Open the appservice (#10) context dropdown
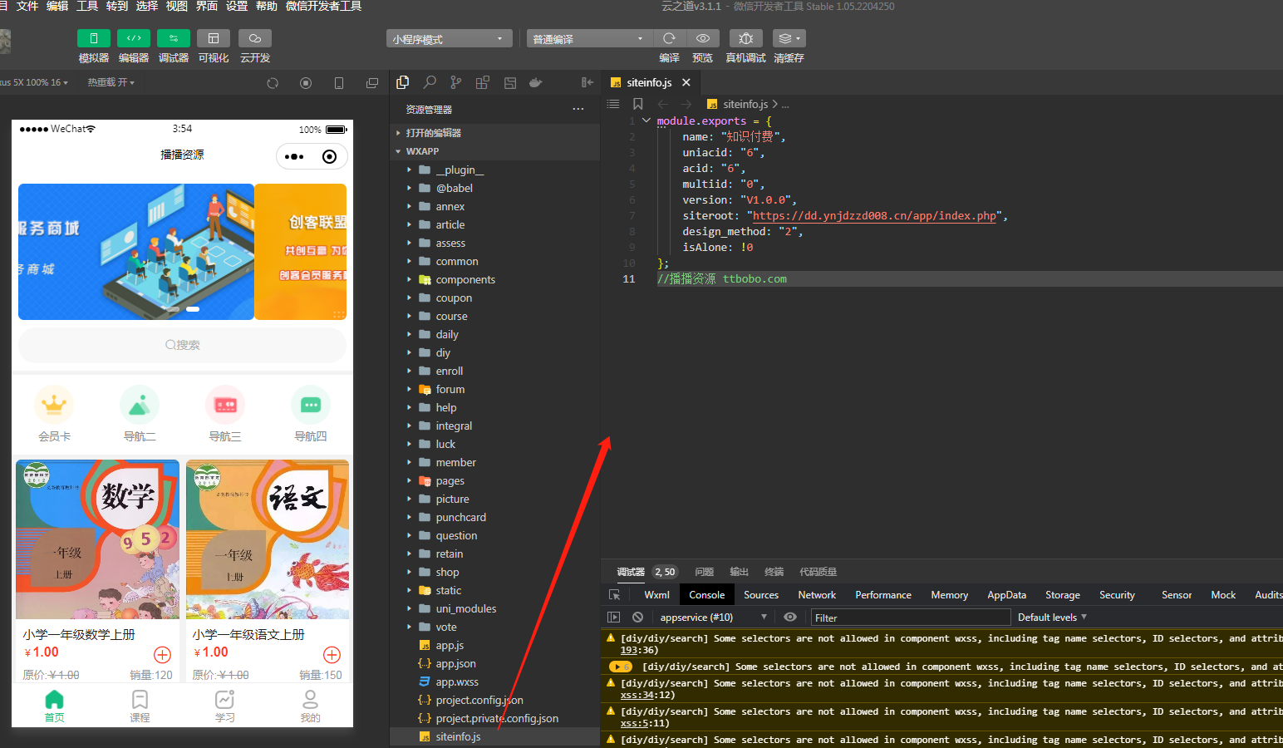The height and width of the screenshot is (748, 1283). [713, 618]
